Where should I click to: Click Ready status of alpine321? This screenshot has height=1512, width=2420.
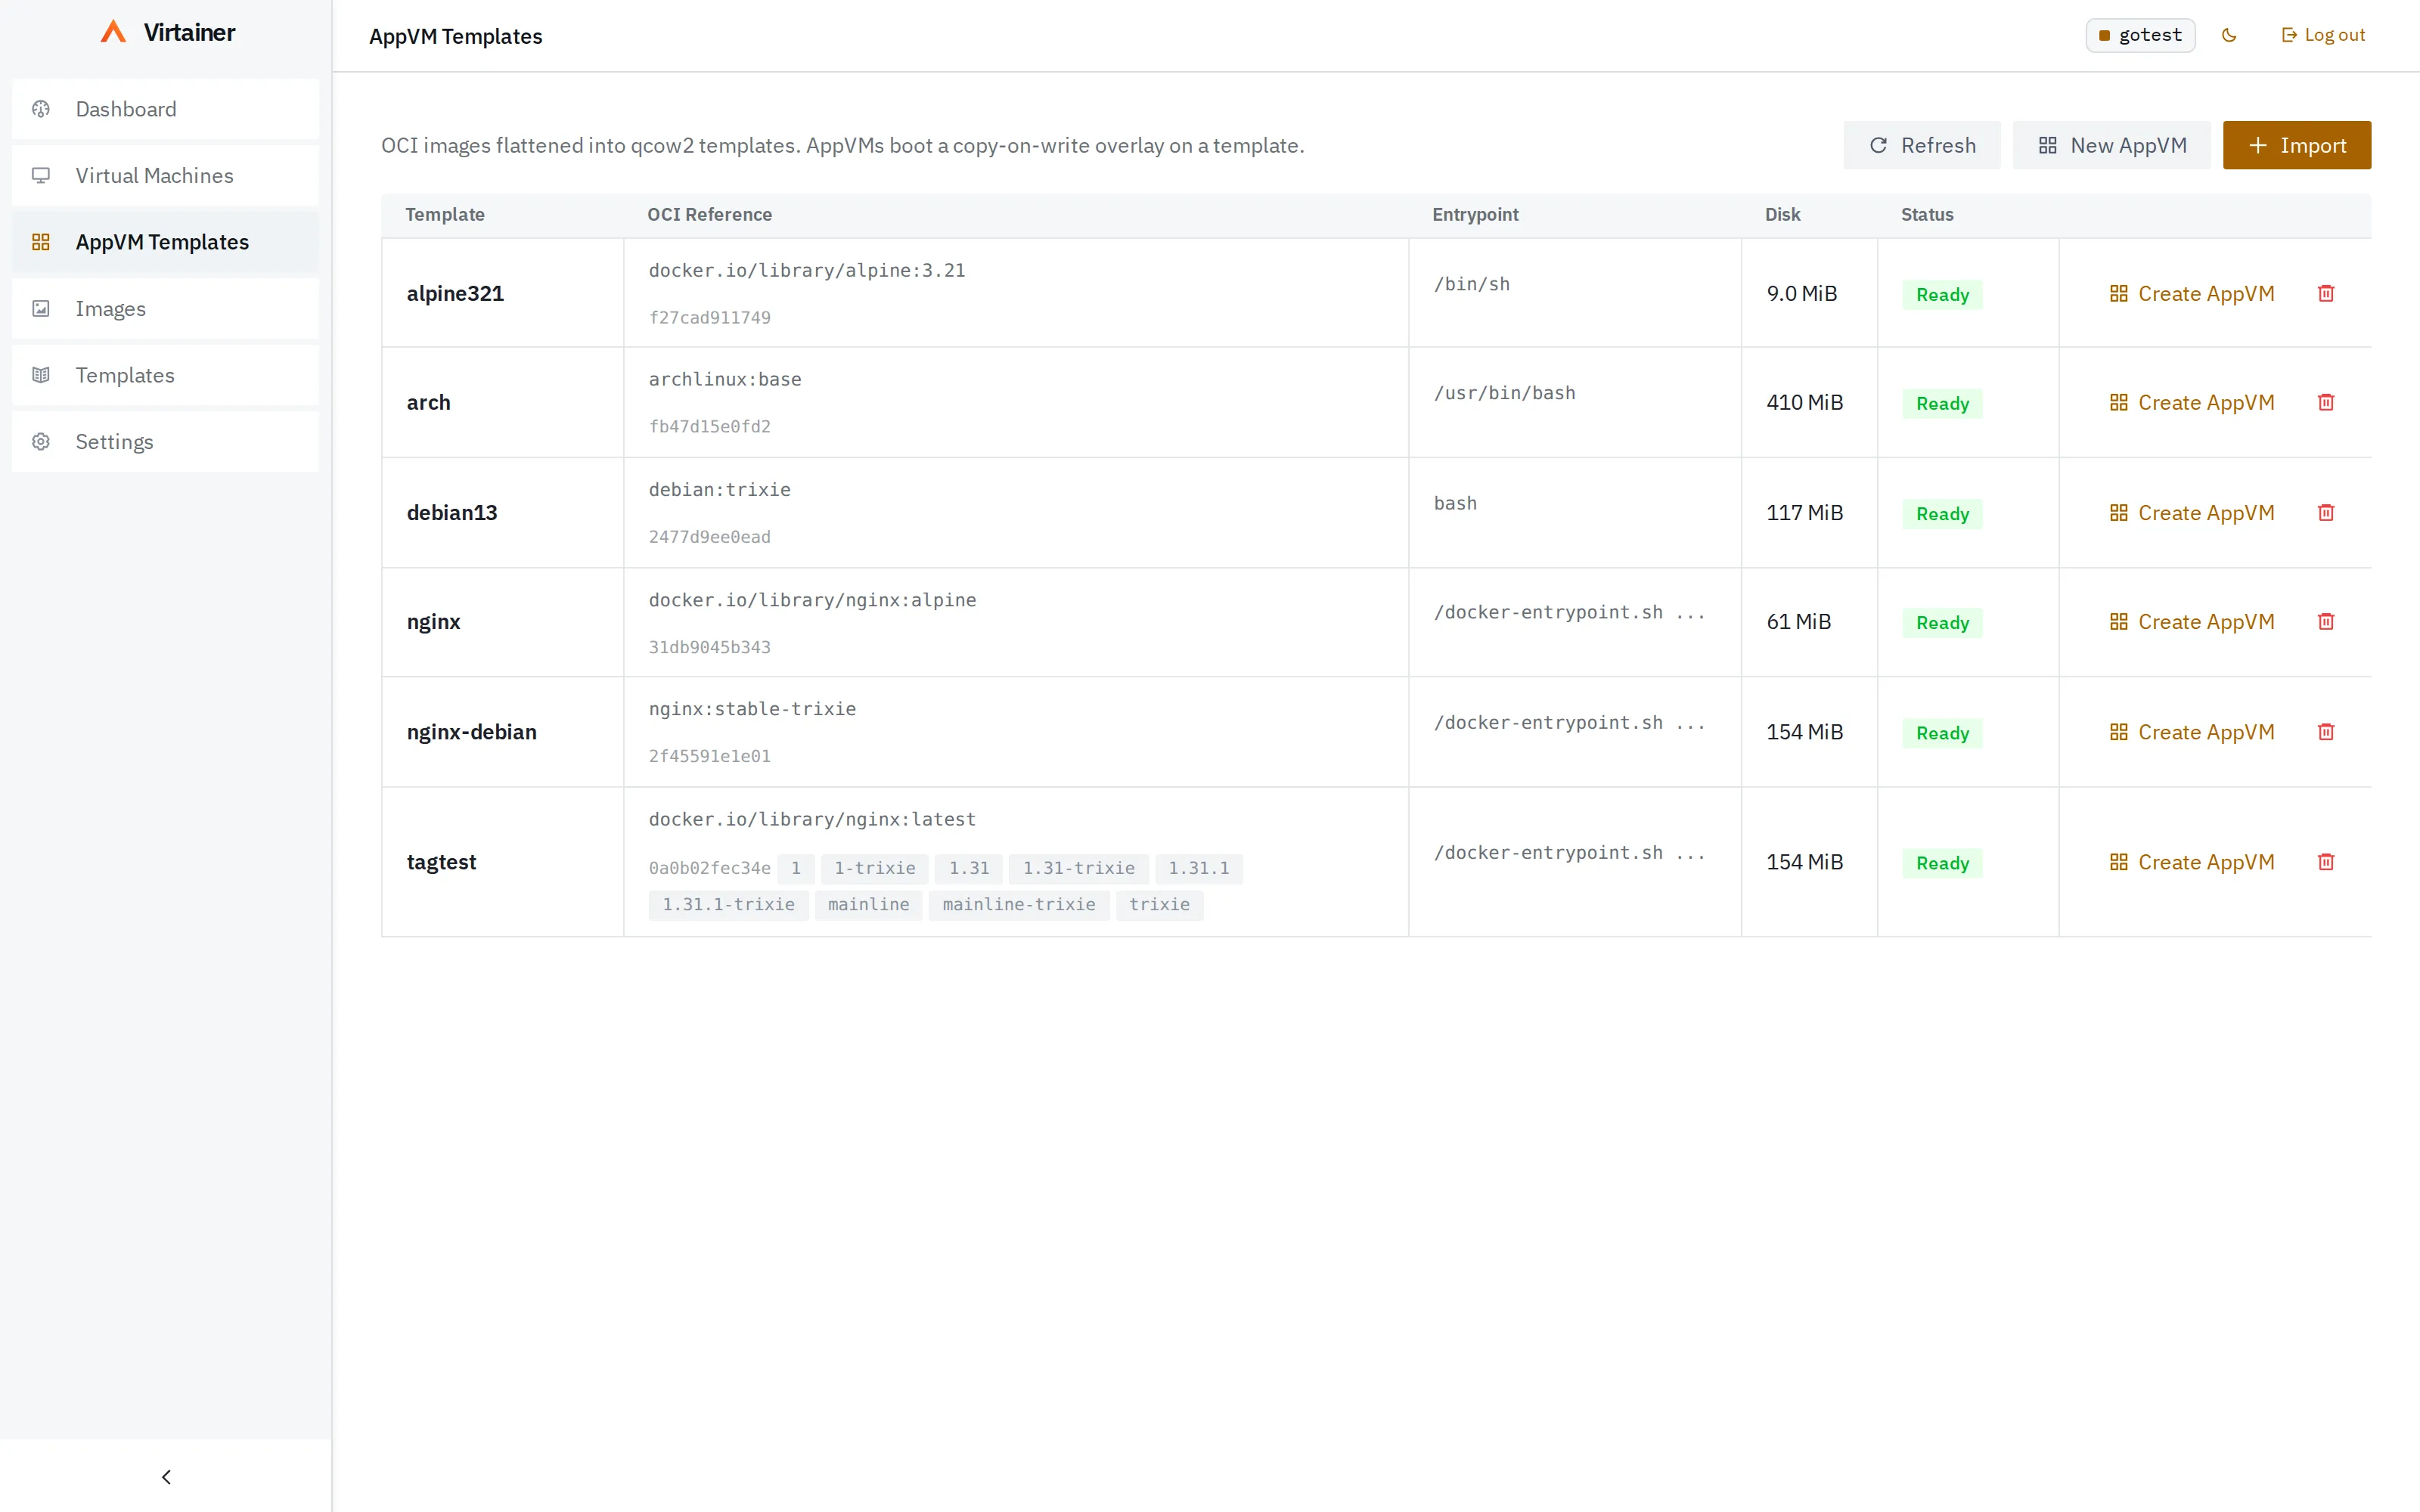1942,295
